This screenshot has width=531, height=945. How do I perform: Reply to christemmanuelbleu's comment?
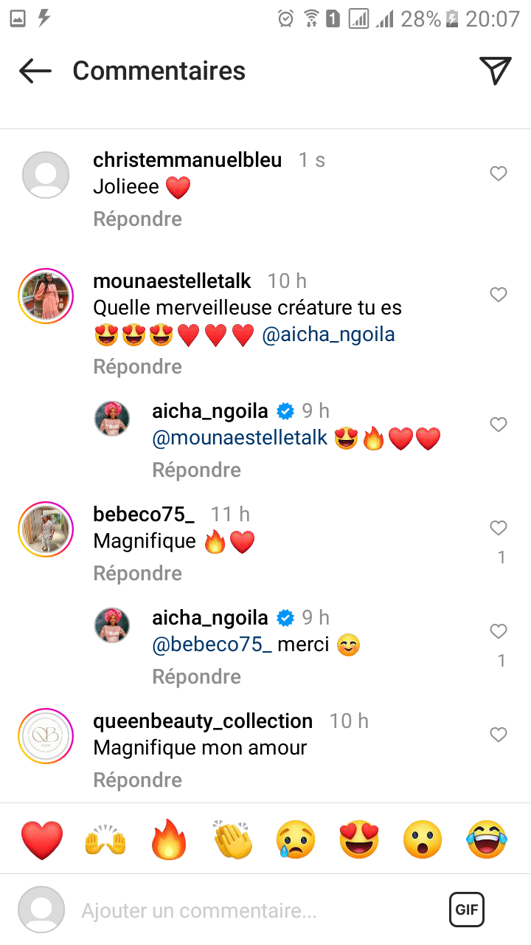click(137, 219)
